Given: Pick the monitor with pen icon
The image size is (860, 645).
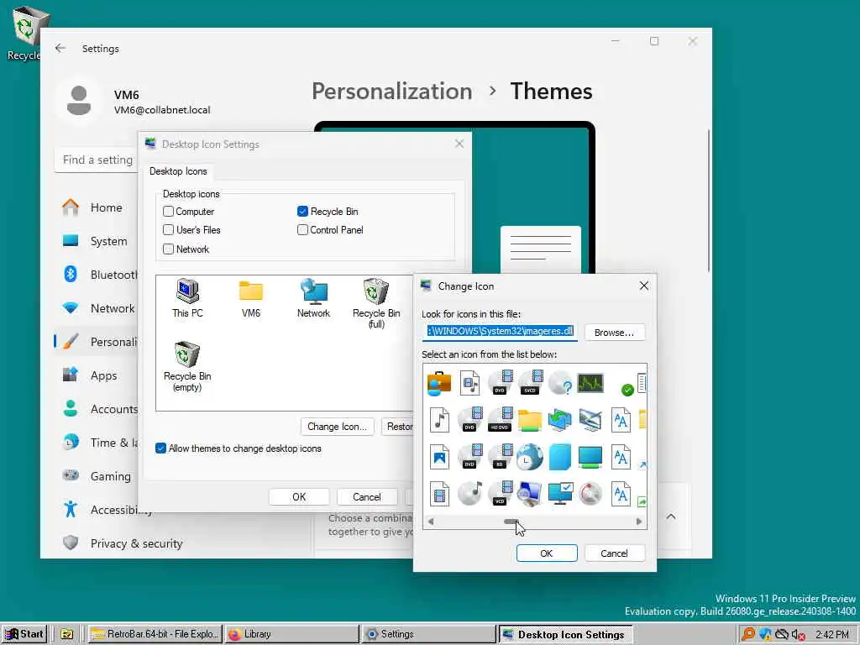Looking at the screenshot, I should [590, 420].
